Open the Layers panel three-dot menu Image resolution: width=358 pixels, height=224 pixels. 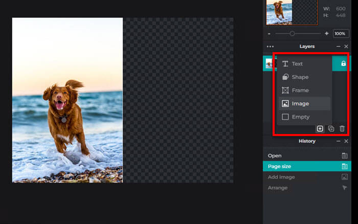coord(270,47)
